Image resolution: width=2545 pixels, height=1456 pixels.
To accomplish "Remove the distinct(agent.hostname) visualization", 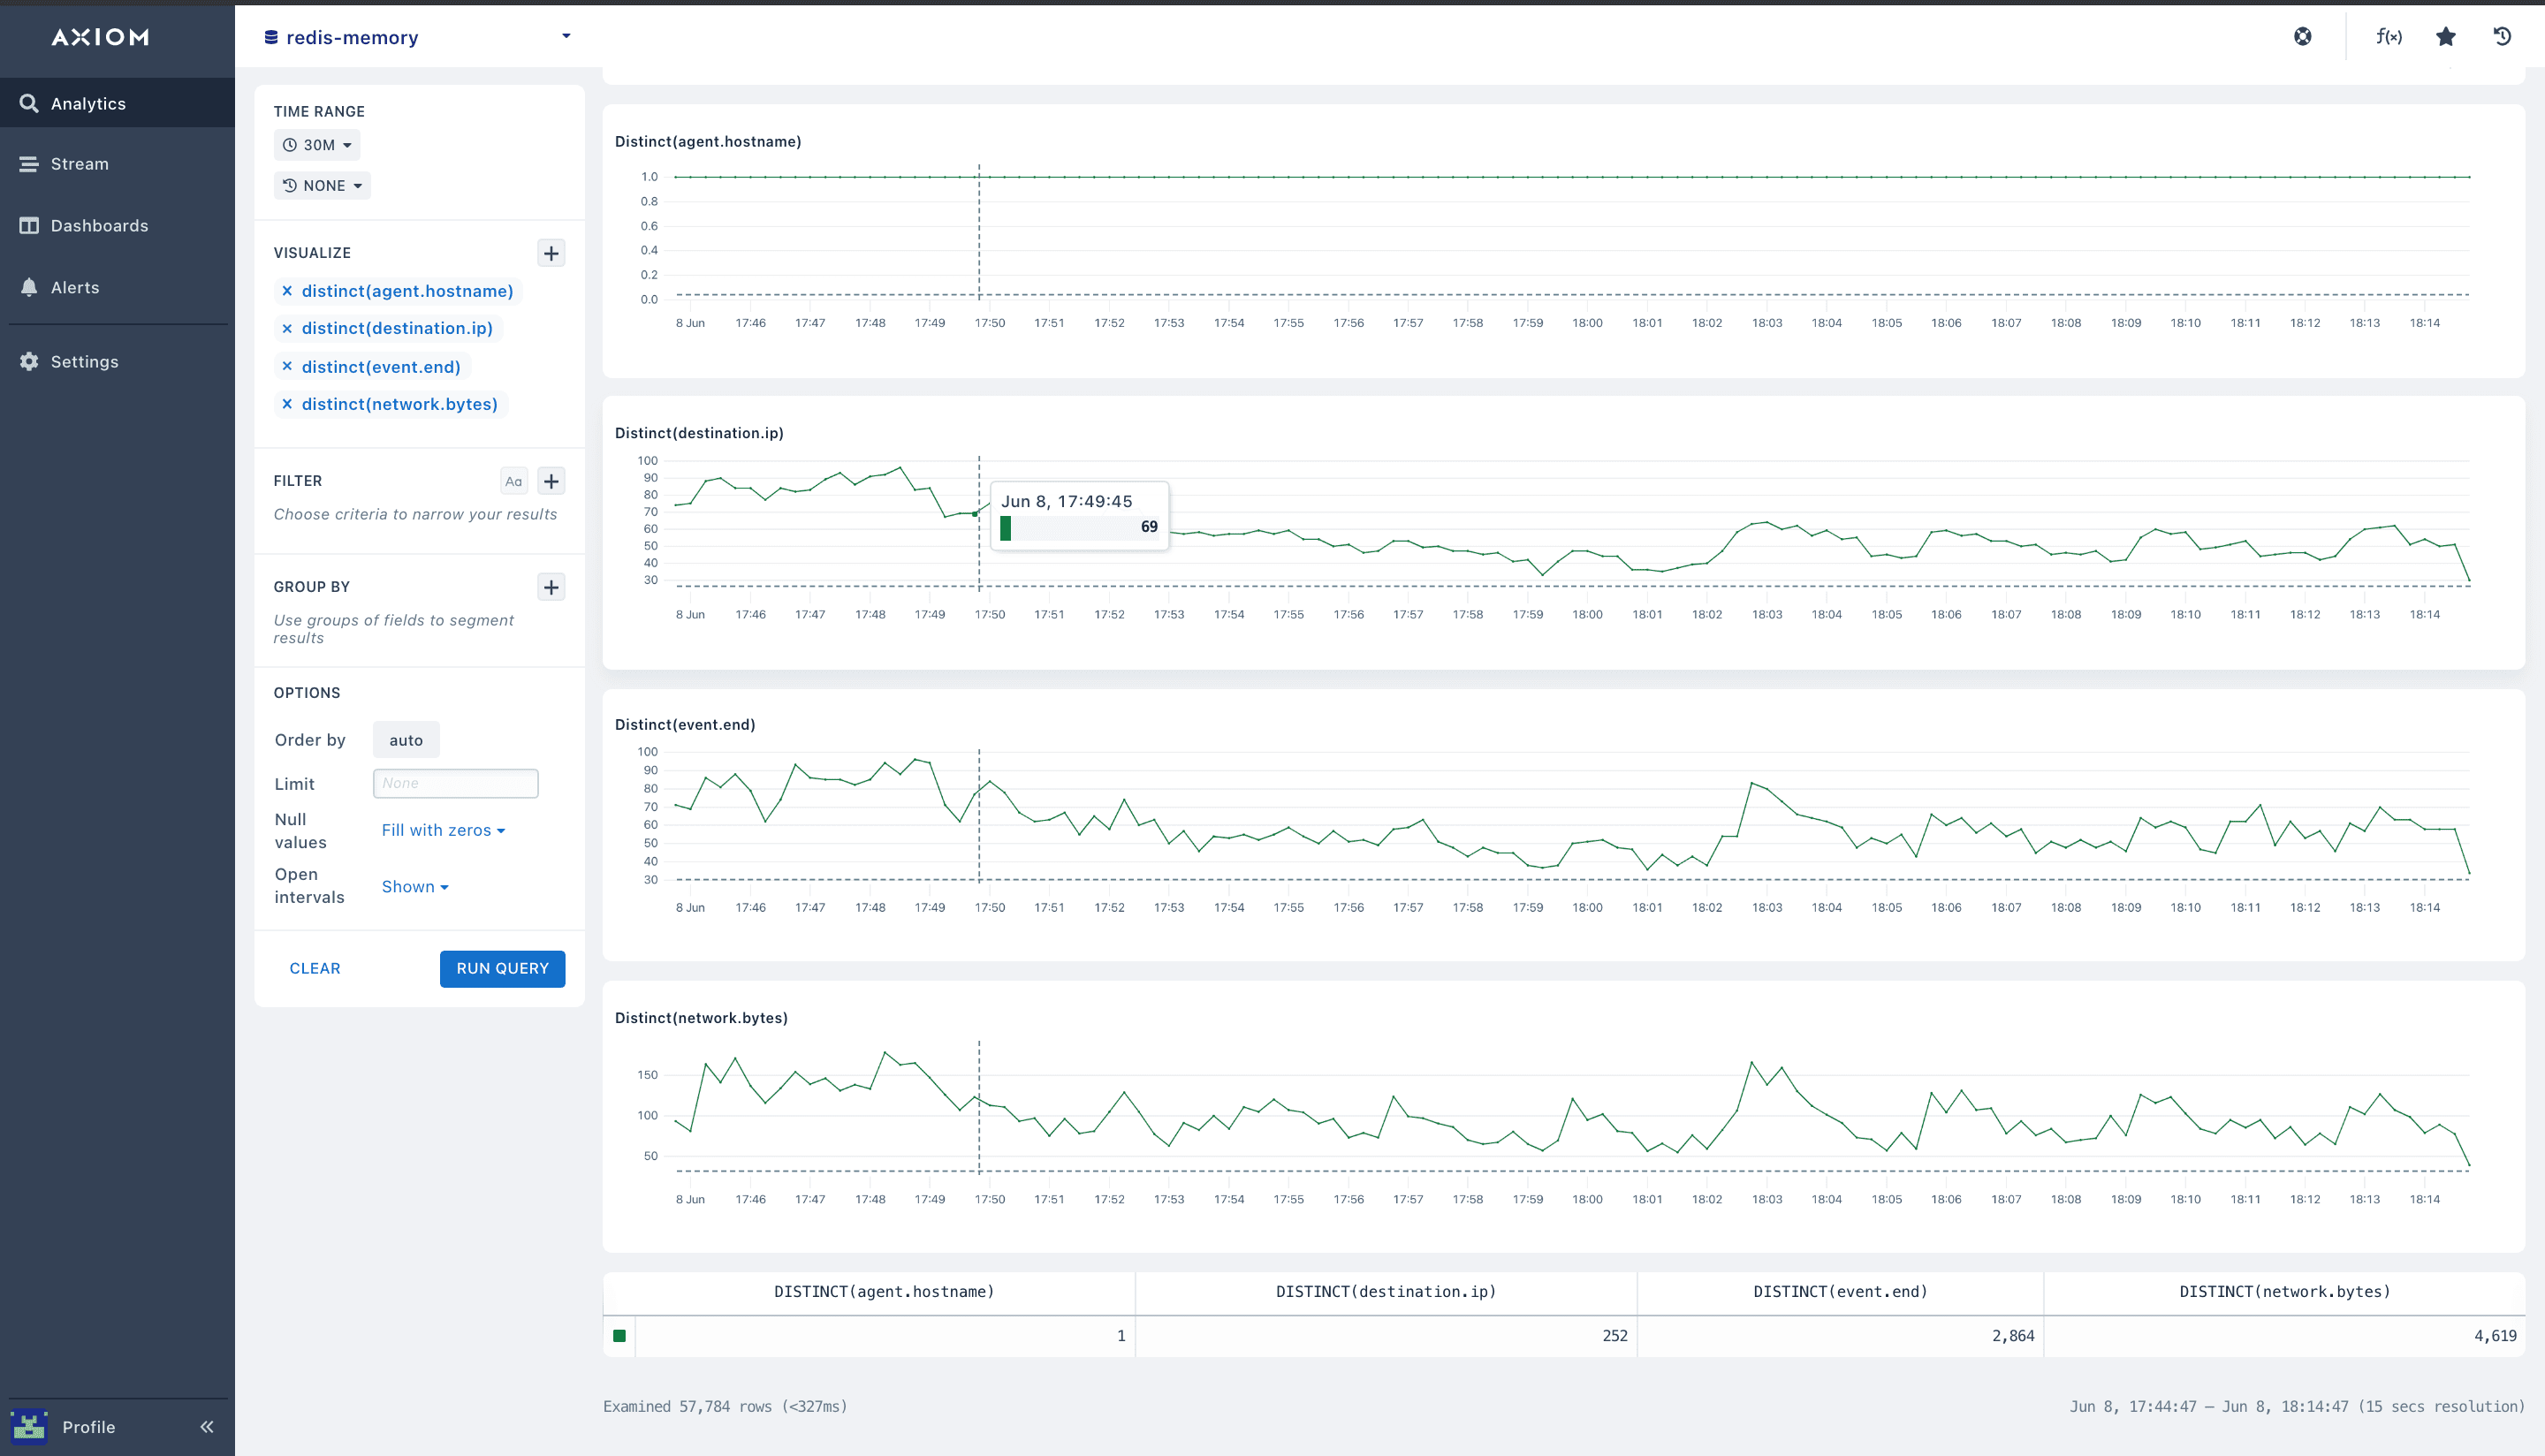I will [x=287, y=291].
